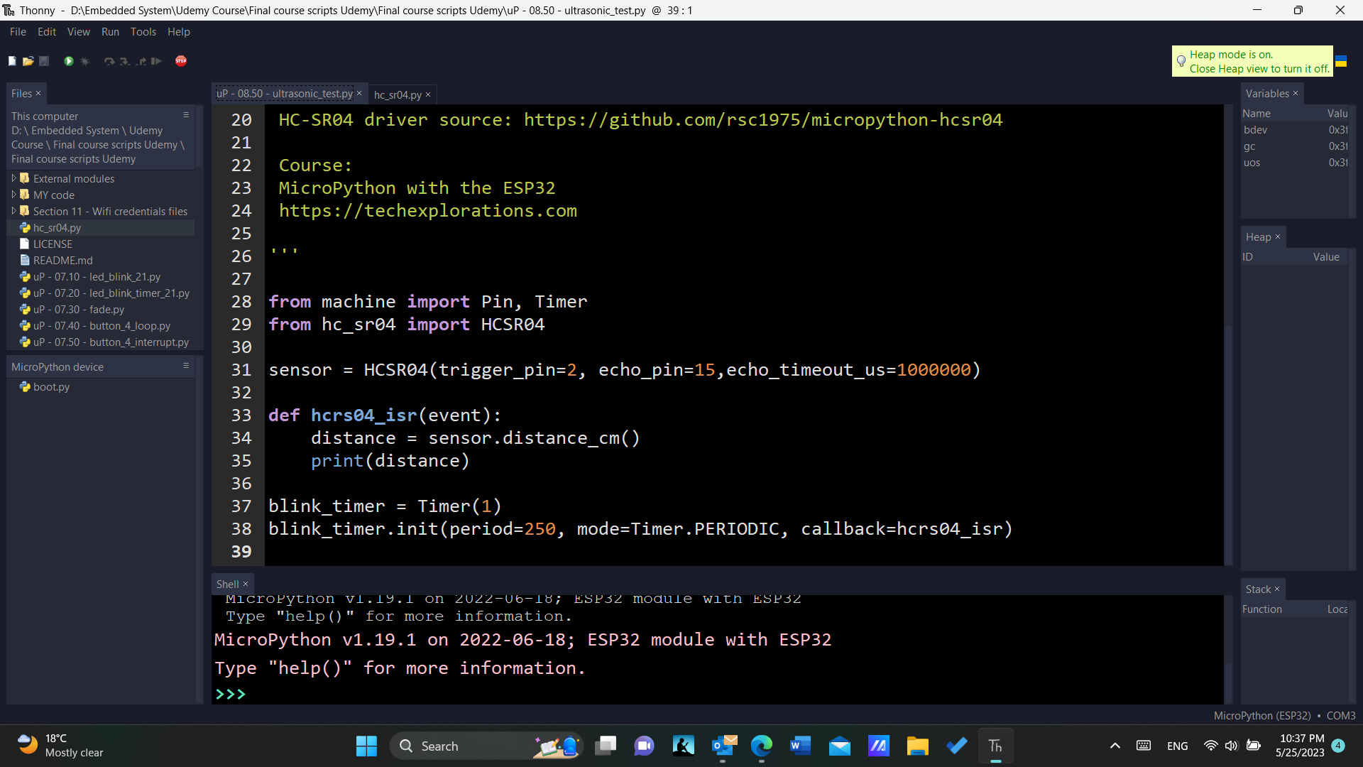
Task: Run the current script
Action: (x=68, y=61)
